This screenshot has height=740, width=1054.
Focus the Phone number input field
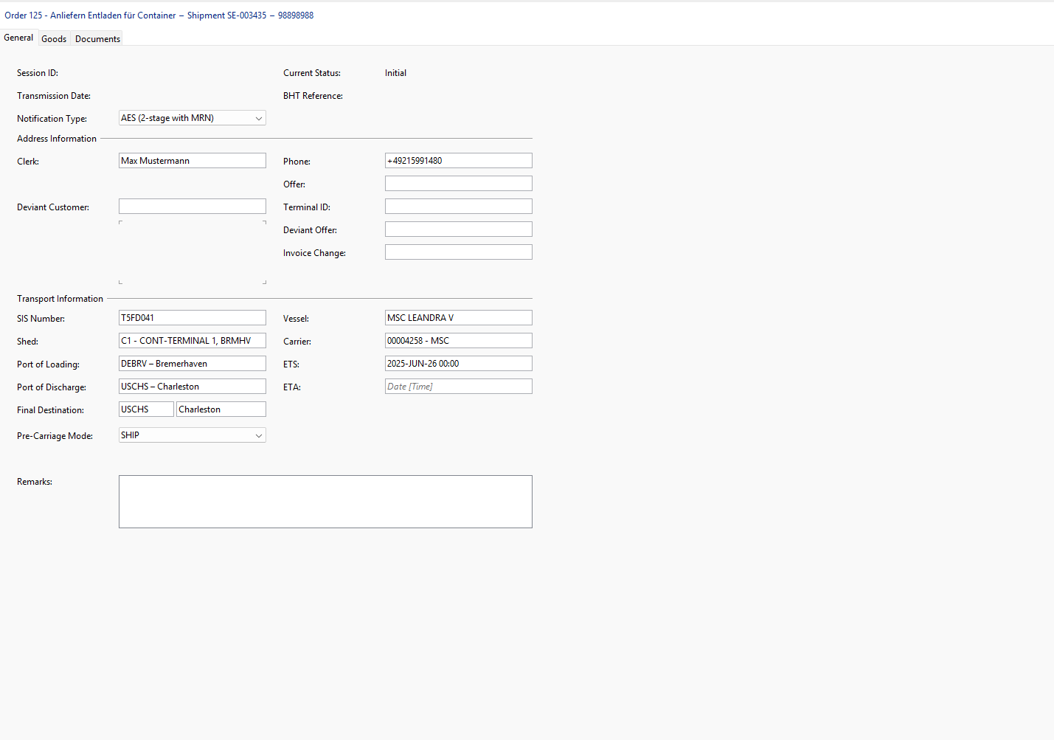[x=459, y=161]
